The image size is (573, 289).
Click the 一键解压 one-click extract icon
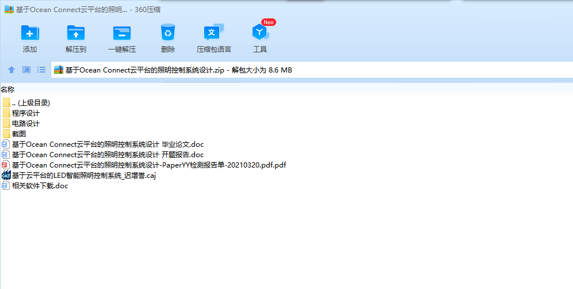(x=122, y=33)
